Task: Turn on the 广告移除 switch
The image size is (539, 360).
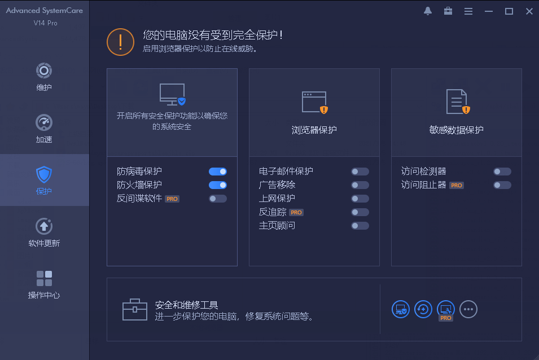Action: click(360, 185)
